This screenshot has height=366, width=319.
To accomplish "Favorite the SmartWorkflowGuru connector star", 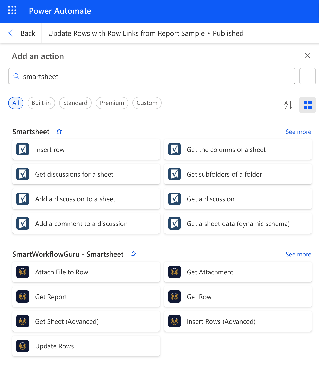I will (x=133, y=254).
